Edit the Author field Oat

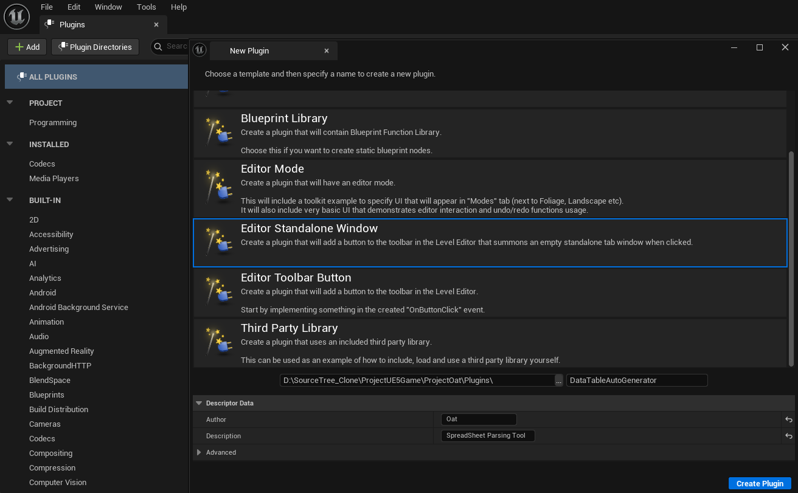479,419
